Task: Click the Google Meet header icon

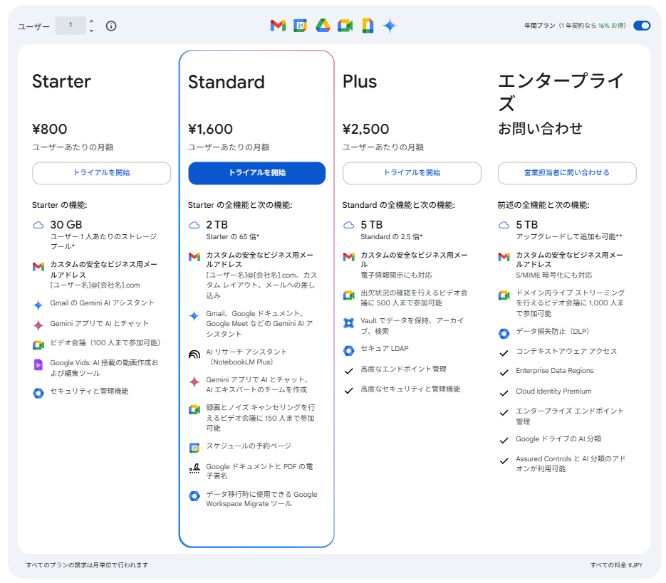Action: click(x=345, y=26)
